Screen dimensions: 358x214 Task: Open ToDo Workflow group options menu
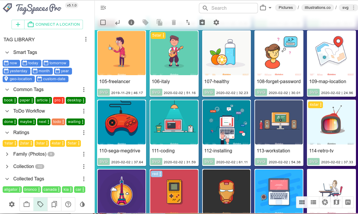click(x=84, y=111)
